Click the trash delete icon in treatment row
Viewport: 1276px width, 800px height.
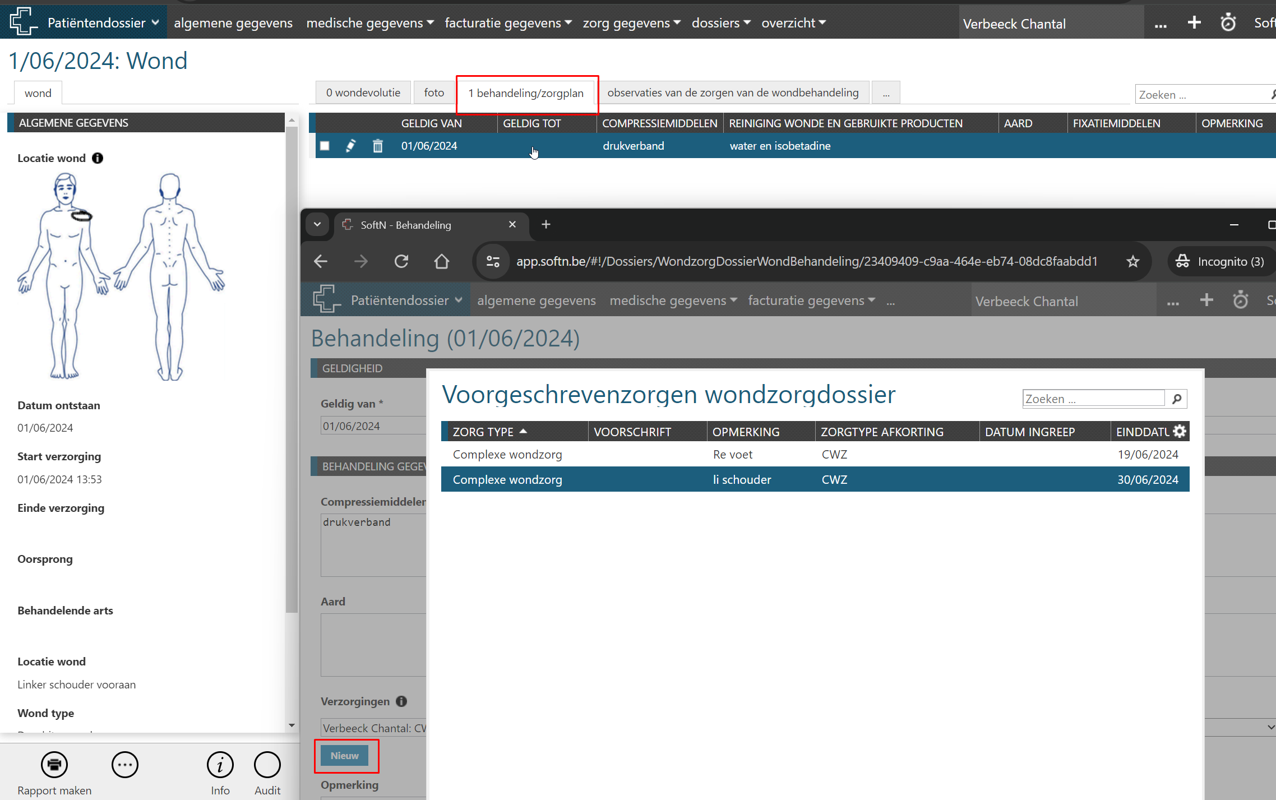coord(378,146)
